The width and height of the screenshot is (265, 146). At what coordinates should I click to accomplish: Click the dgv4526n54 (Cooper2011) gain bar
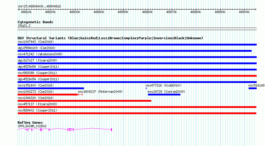137,82
